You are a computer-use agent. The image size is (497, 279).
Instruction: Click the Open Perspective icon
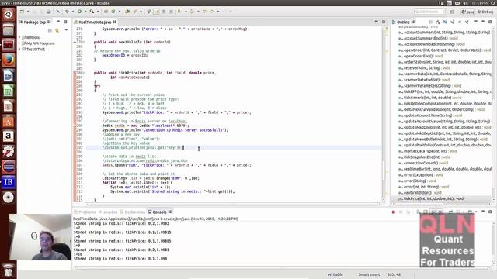452,12
